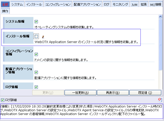Screen dimensions: 164x121
Task: Go to the JVM tab
Action: pyautogui.click(x=134, y=4)
